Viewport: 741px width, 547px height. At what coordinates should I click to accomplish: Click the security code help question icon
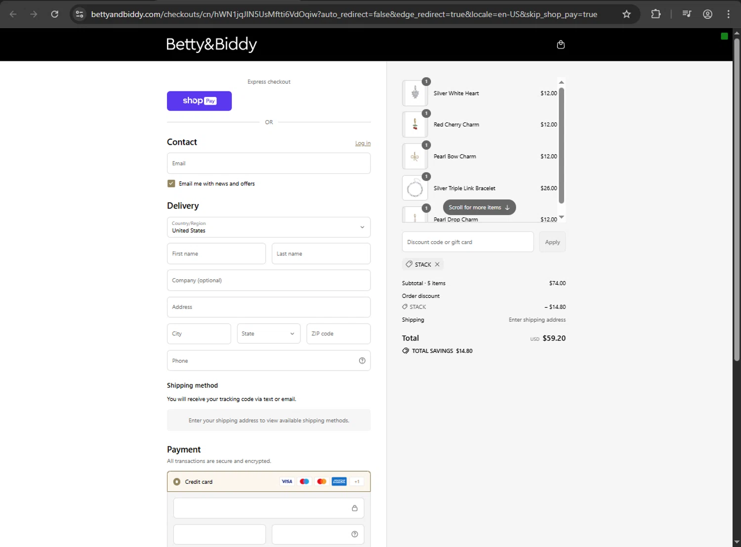[355, 534]
